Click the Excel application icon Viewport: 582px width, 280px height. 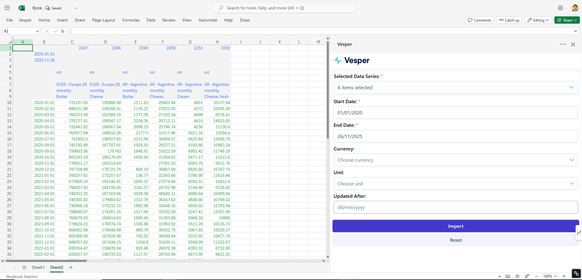click(x=21, y=8)
